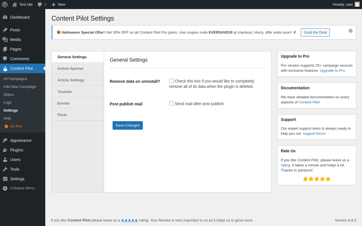Enable Remove data on uninstall checkbox
The width and height of the screenshot is (362, 226).
(171, 81)
